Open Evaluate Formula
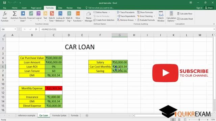The height and width of the screenshot is (121, 216). coord(146,20)
